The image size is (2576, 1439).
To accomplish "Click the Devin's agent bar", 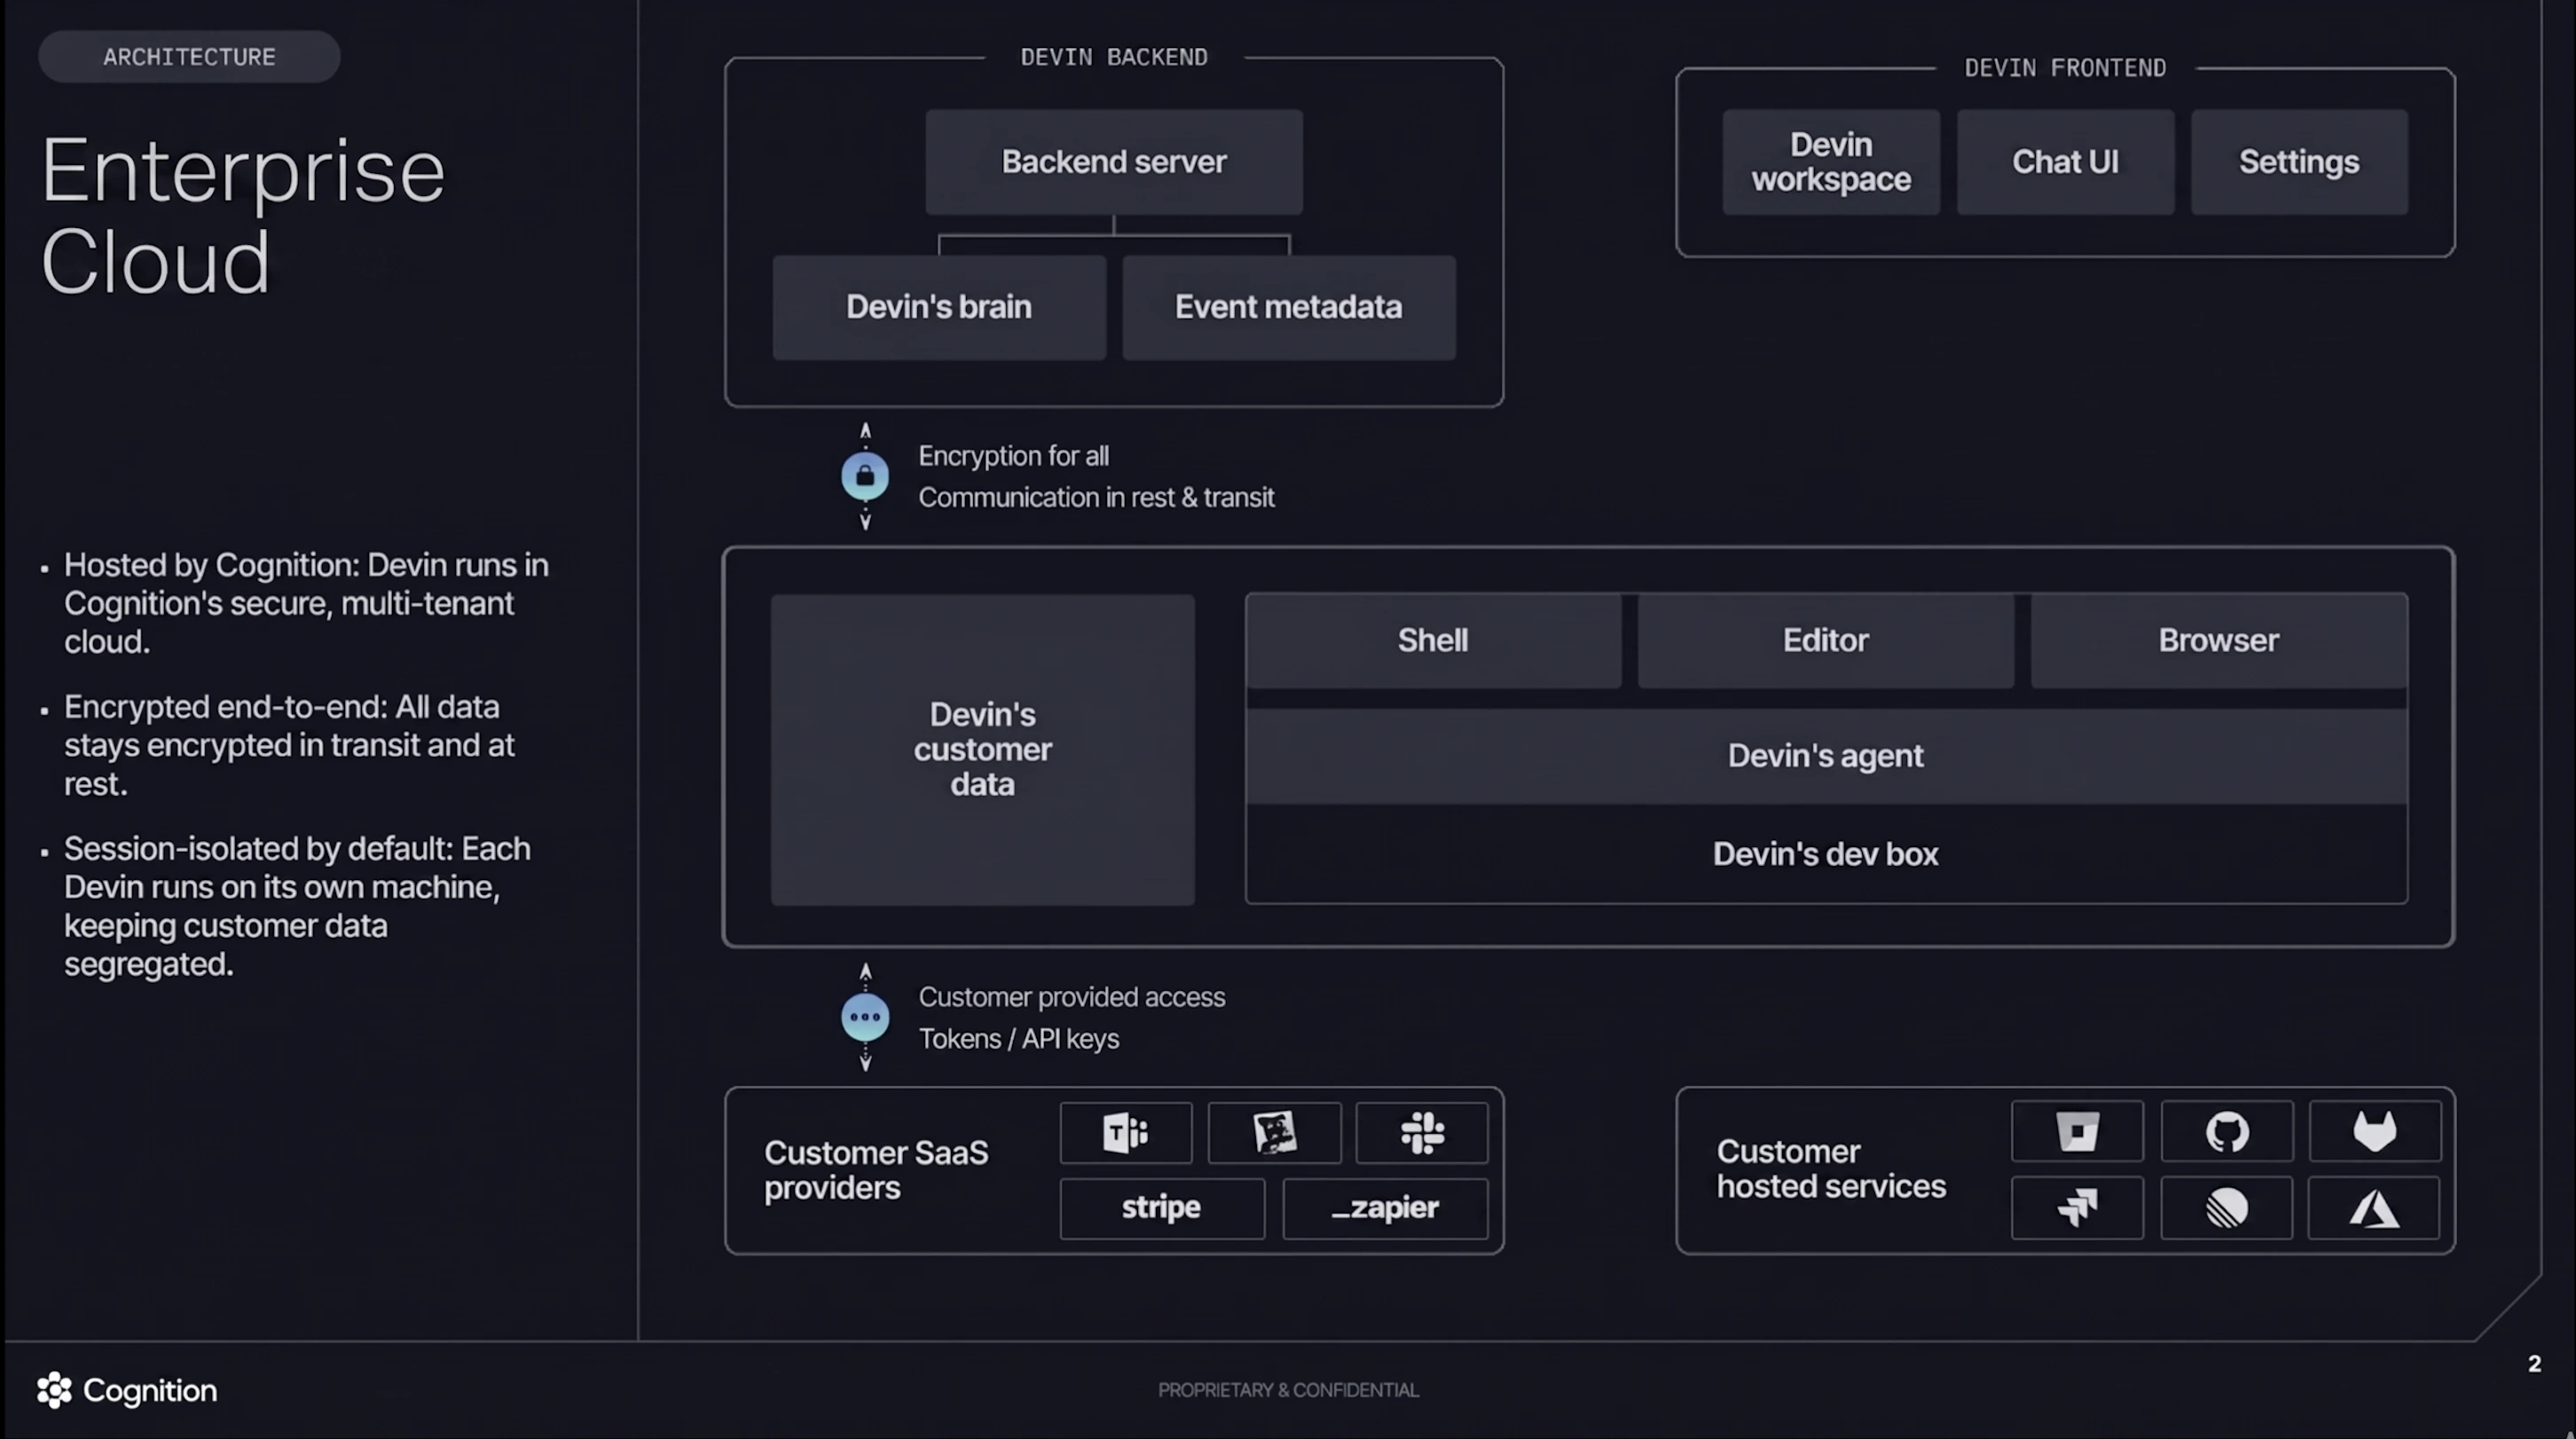I will (x=1826, y=756).
